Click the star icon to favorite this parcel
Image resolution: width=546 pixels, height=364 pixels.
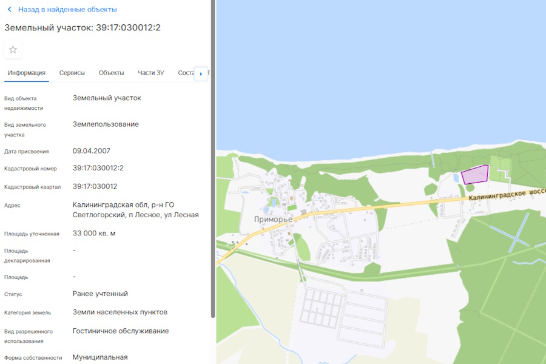(13, 50)
